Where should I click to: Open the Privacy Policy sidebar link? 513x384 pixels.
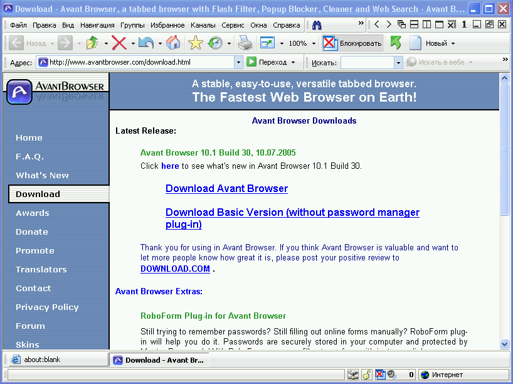[47, 307]
